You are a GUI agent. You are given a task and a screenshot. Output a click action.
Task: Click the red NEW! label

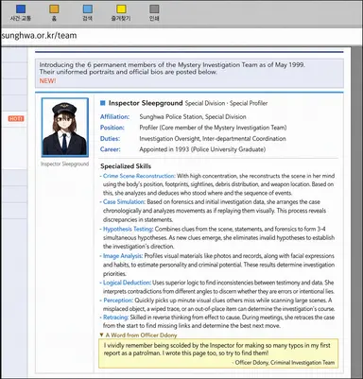(47, 80)
